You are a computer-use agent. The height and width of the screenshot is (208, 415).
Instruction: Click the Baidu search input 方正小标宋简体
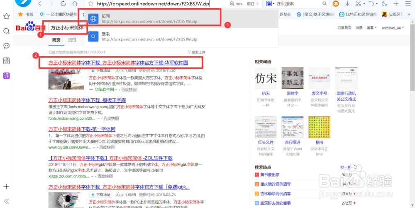click(x=67, y=28)
